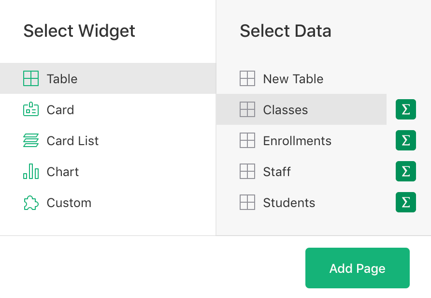This screenshot has height=298, width=431.
Task: Open the Sigma aggregation for Students
Action: pyautogui.click(x=405, y=202)
